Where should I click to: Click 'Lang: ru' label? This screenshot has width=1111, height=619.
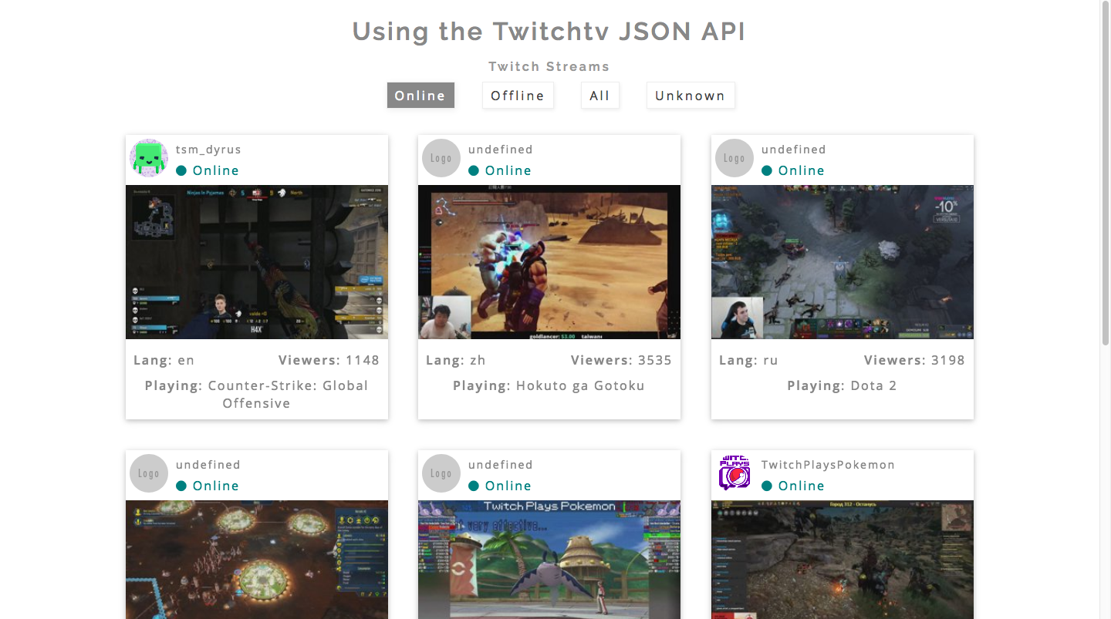pyautogui.click(x=748, y=360)
